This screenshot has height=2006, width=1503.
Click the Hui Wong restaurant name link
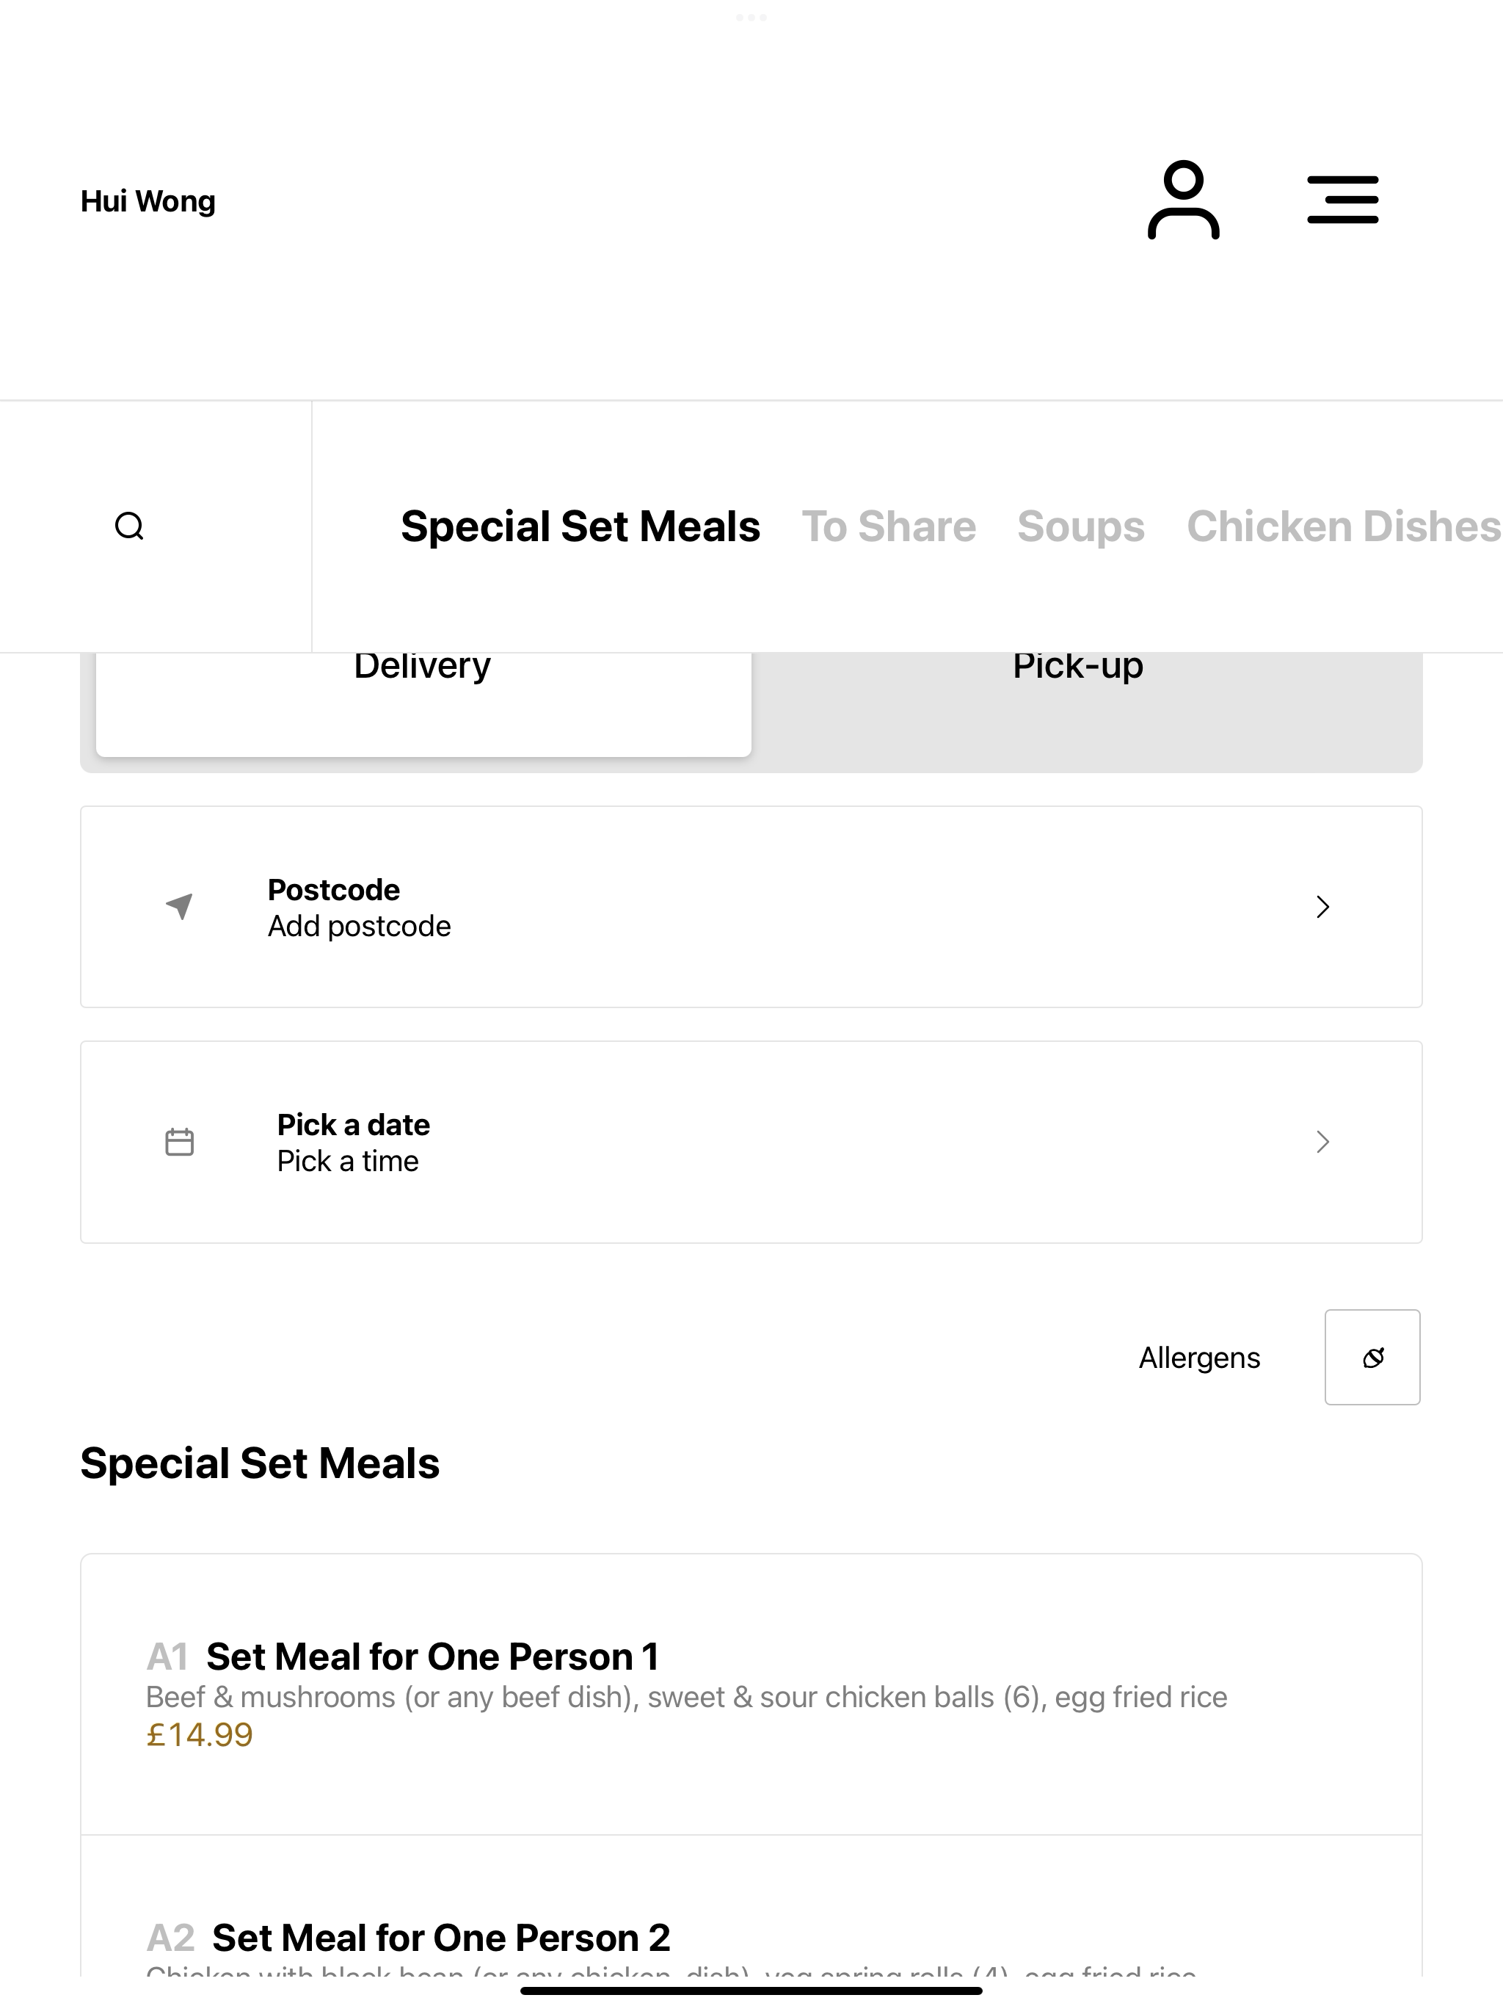point(148,201)
